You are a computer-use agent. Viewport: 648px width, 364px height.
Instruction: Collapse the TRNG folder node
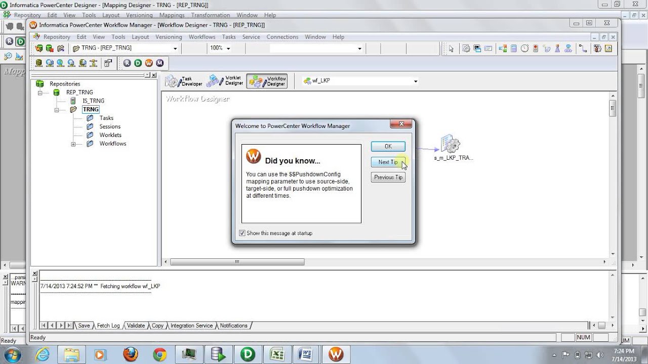pyautogui.click(x=57, y=110)
